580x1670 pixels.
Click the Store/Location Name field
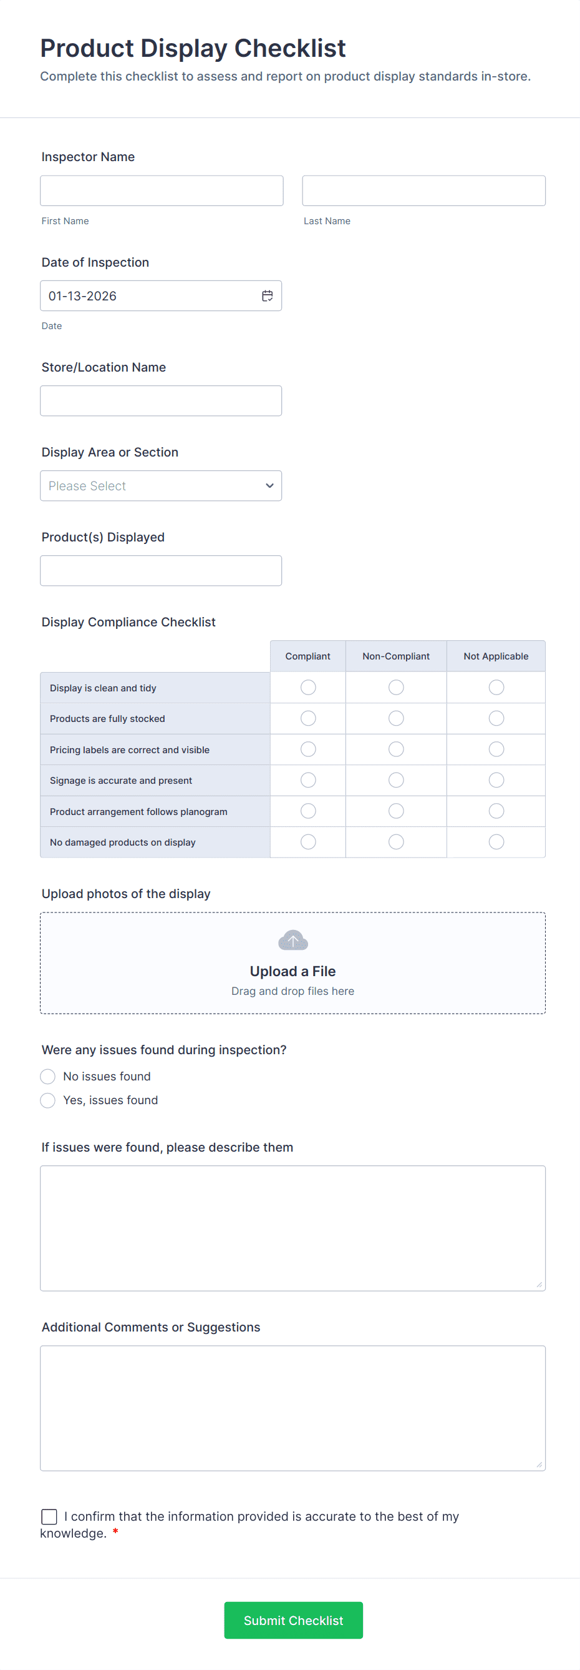coord(160,401)
